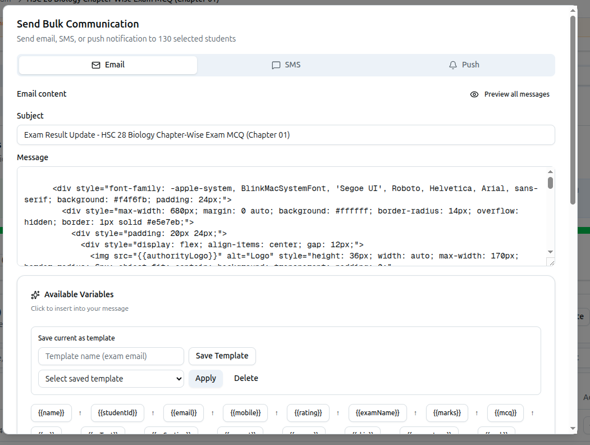Insert the {{examName}} variable
Viewport: 590px width, 445px height.
pyautogui.click(x=378, y=413)
